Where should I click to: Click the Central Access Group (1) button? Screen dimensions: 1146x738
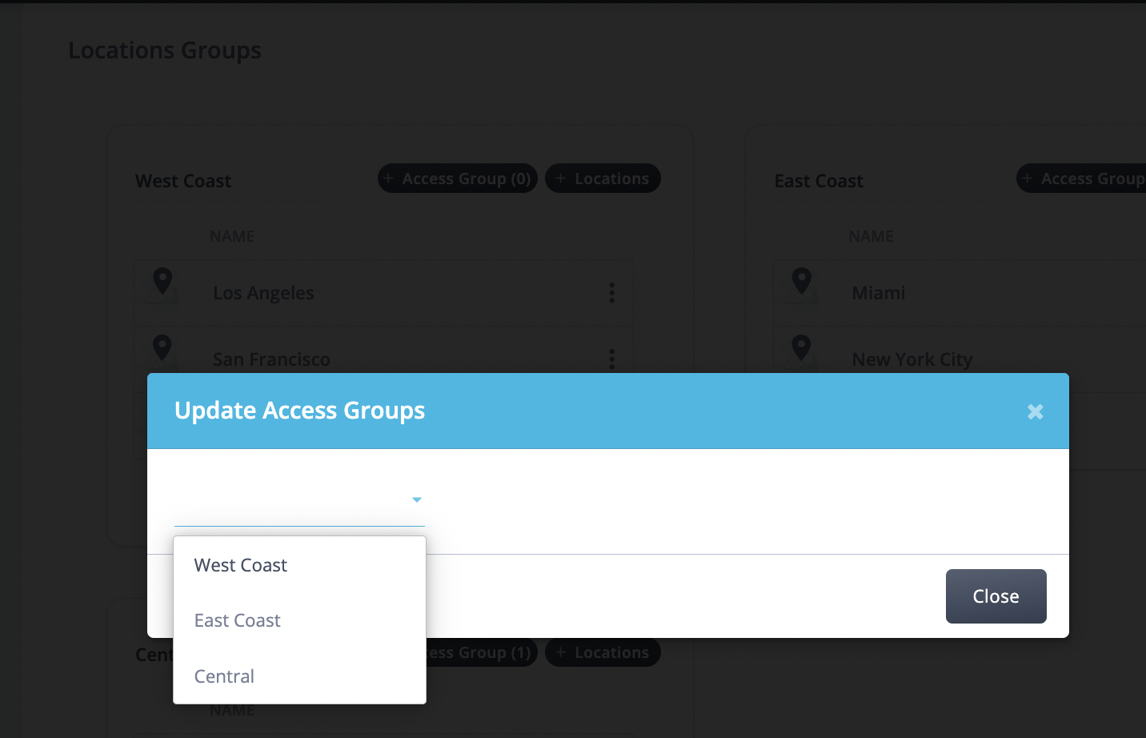tap(482, 652)
